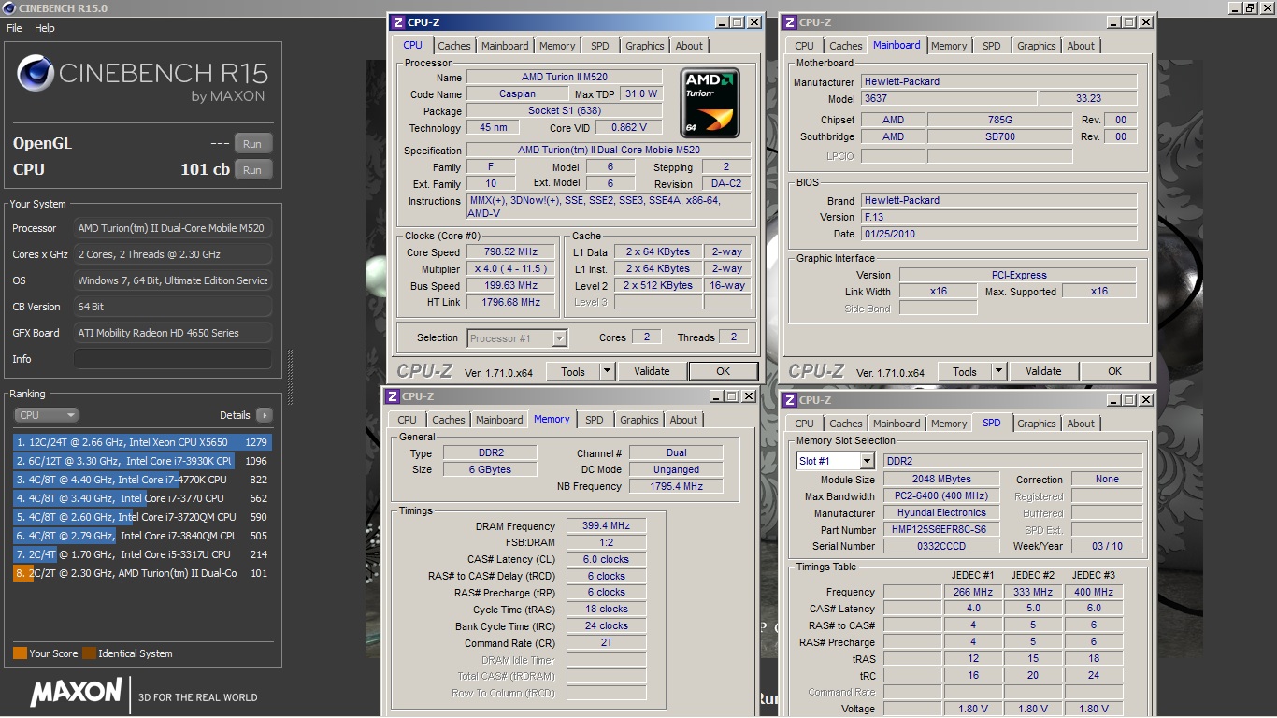Click the Cinebench R15 sphere logo
Screen dimensions: 1277x718
36,72
